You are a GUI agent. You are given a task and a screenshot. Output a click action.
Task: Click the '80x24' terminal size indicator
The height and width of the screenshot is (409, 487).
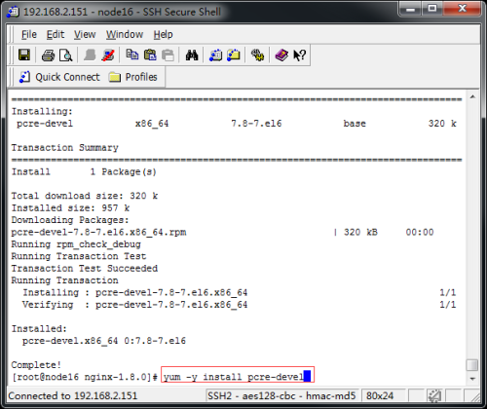click(380, 395)
